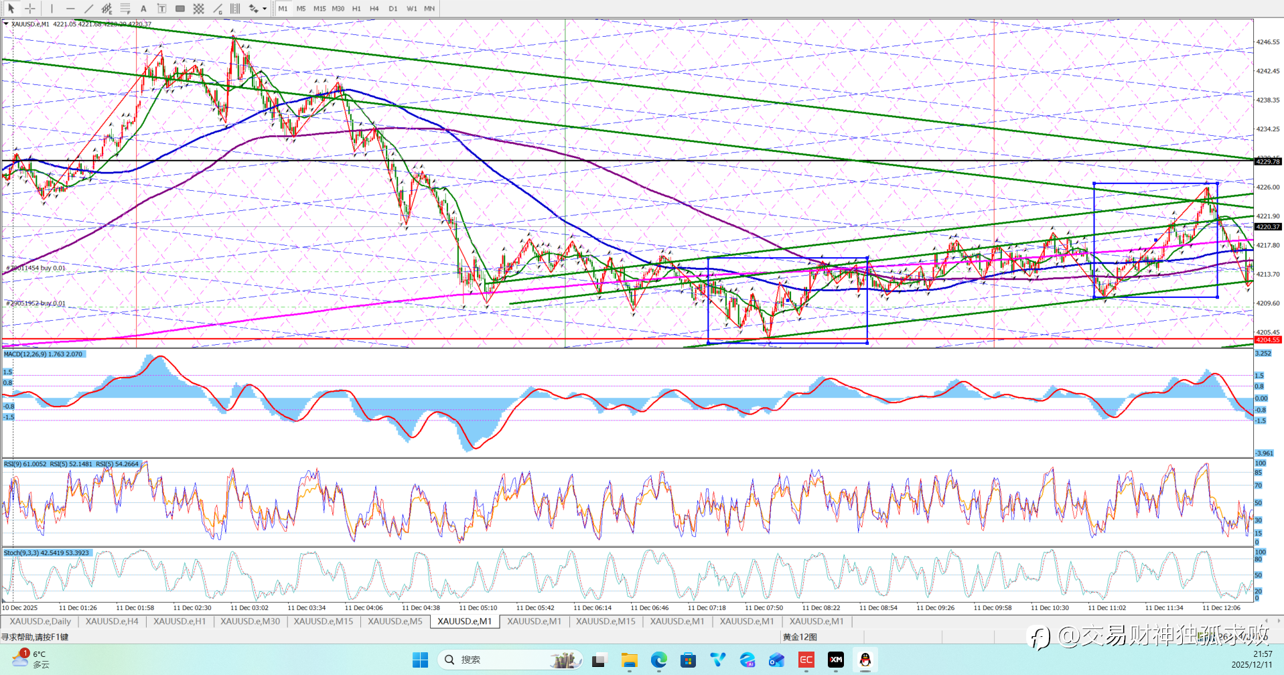This screenshot has height=675, width=1284.
Task: Expand the XAUUSD.e,M1 chart title triangle
Action: click(6, 24)
